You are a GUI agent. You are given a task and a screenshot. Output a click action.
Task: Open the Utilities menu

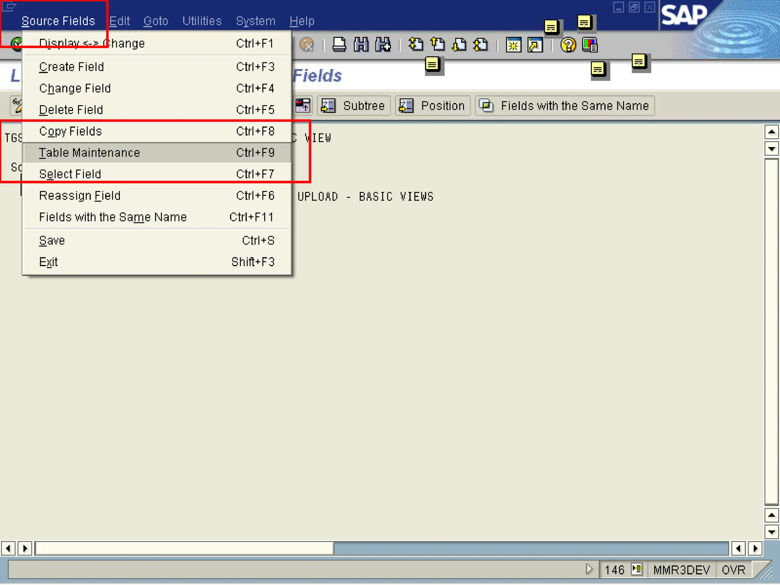(202, 21)
